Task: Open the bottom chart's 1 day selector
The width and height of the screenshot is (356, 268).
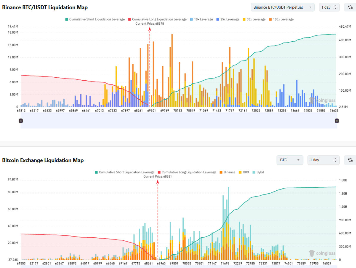Action: click(x=324, y=160)
